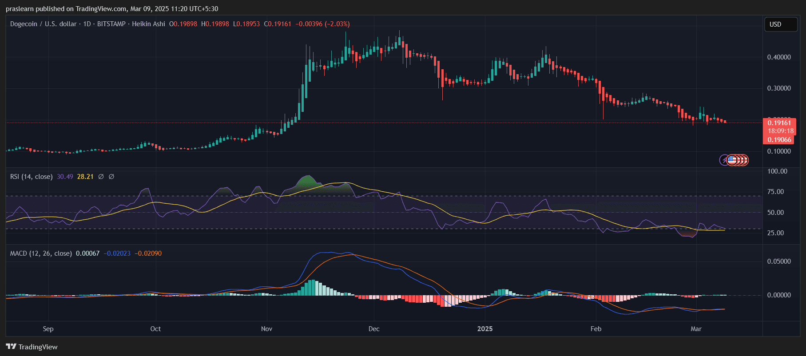Viewport: 806px width, 356px height.
Task: Click the red current price label 0.19161
Action: [x=779, y=123]
